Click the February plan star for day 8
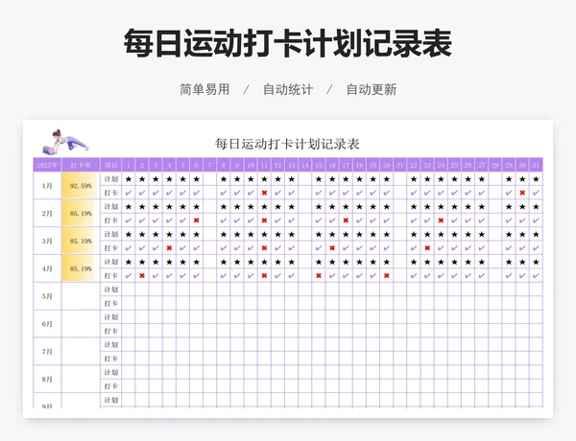 [x=224, y=206]
